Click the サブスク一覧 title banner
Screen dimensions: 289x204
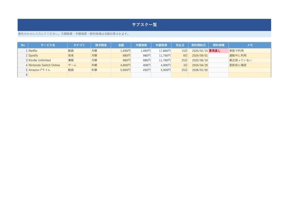point(144,25)
